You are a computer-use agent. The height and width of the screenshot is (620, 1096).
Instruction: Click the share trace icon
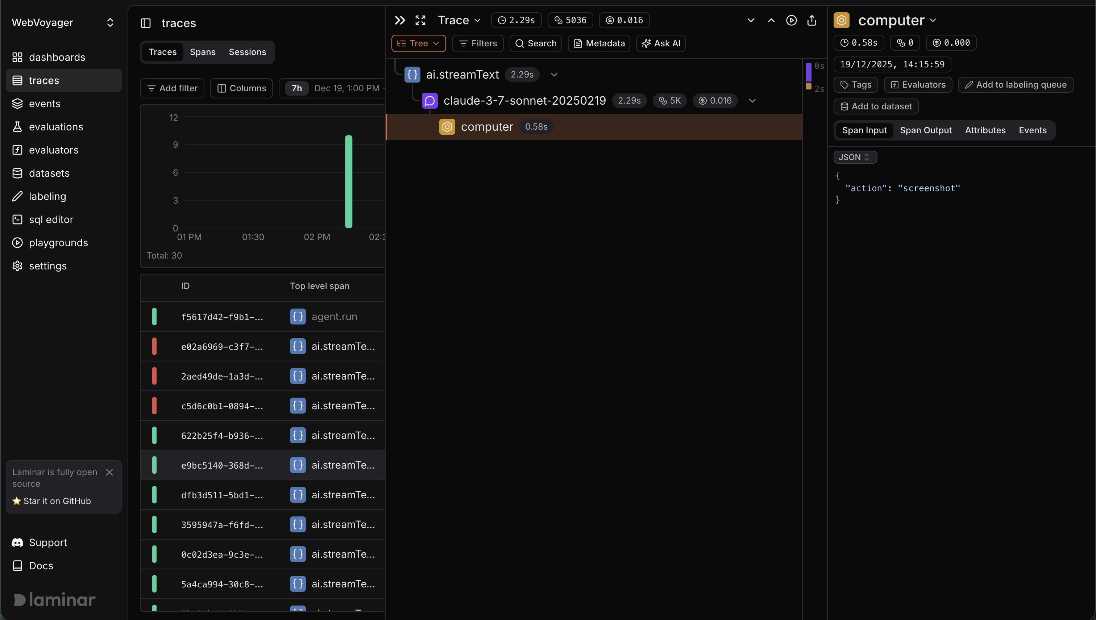coord(812,20)
